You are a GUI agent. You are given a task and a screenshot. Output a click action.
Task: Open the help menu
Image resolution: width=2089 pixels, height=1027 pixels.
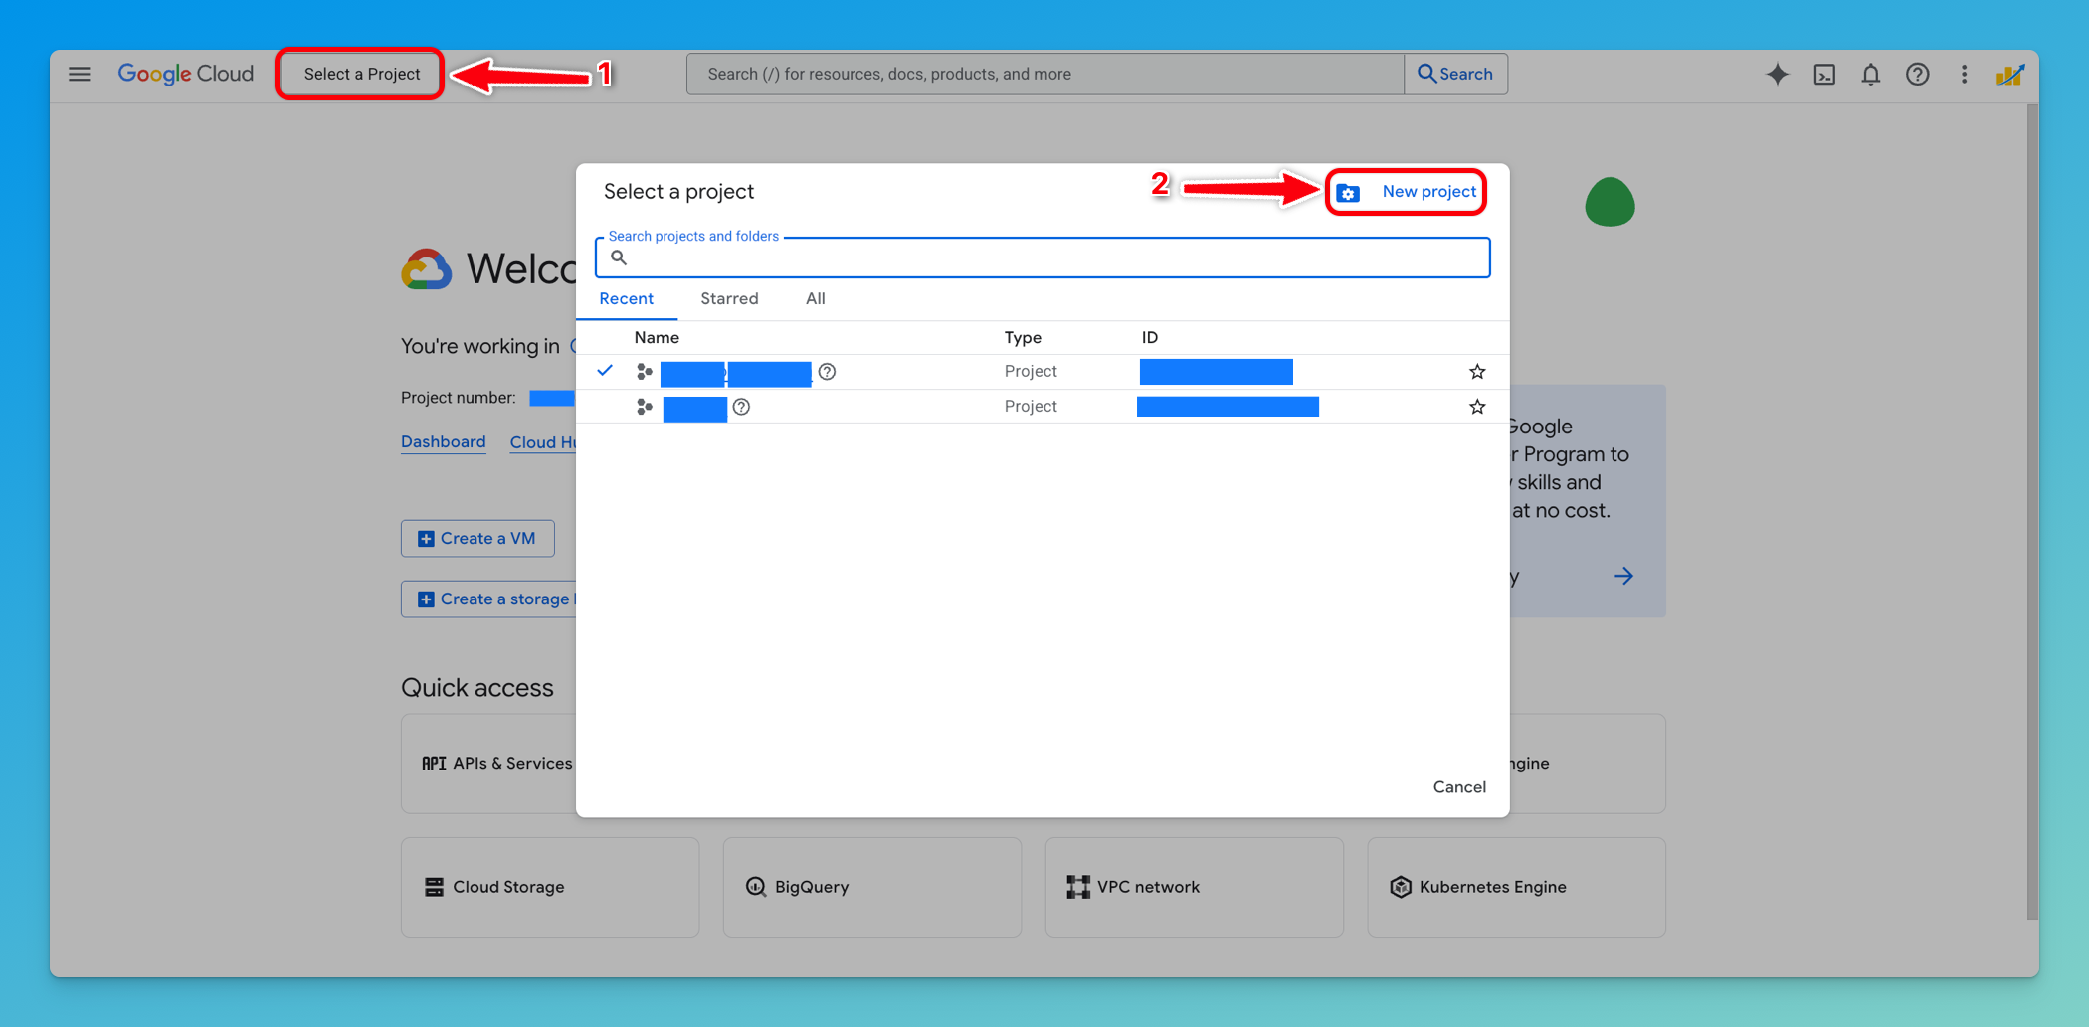1917,74
